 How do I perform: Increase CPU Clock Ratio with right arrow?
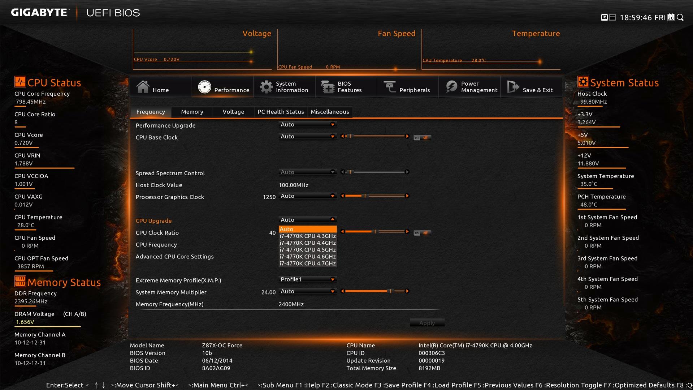tap(407, 232)
